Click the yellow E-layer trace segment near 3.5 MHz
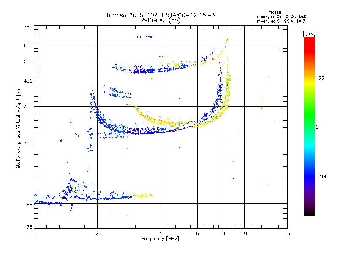Viewport: 338px width, 254px height. 143,196
